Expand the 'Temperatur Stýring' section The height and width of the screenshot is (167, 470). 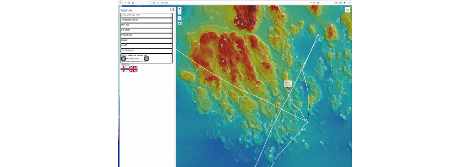tap(146, 20)
